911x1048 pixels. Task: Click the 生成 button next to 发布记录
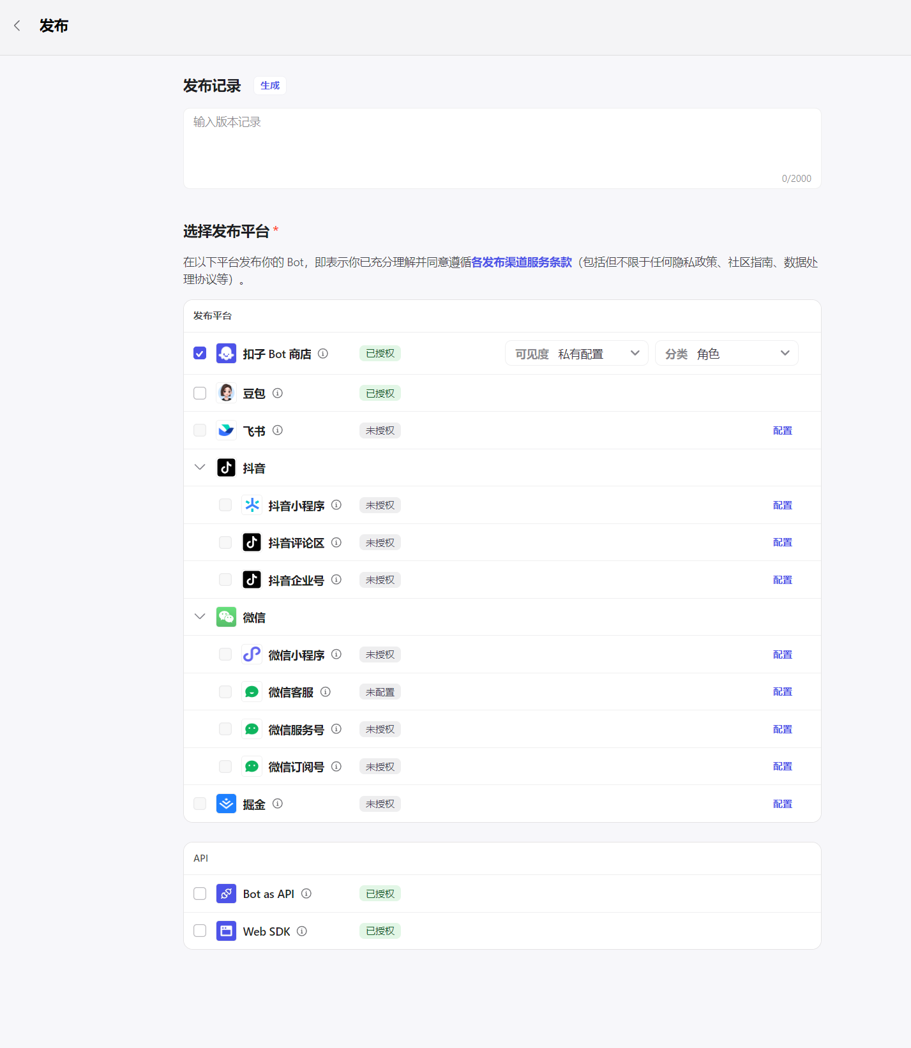click(x=269, y=86)
